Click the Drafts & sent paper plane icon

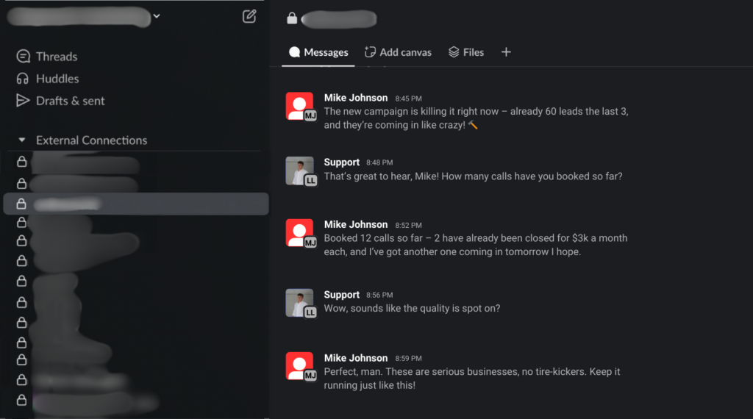[x=23, y=101]
